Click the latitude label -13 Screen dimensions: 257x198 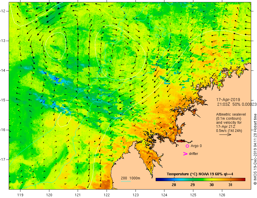pos(3,41)
